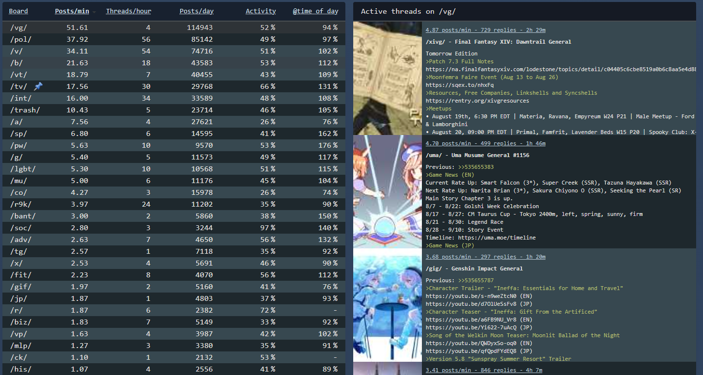Click the Genshin Impact General thread title
Image resolution: width=703 pixels, height=375 pixels.
[x=474, y=268]
